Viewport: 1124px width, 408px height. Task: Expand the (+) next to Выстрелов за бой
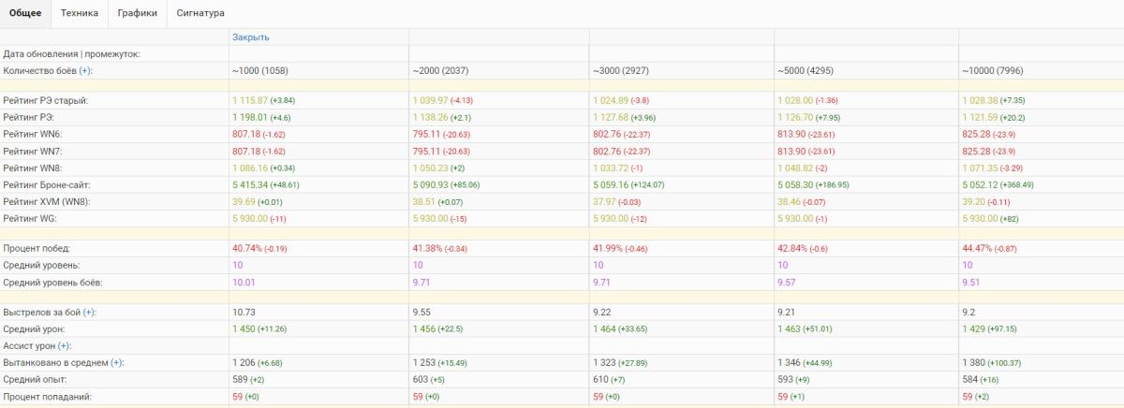click(89, 313)
